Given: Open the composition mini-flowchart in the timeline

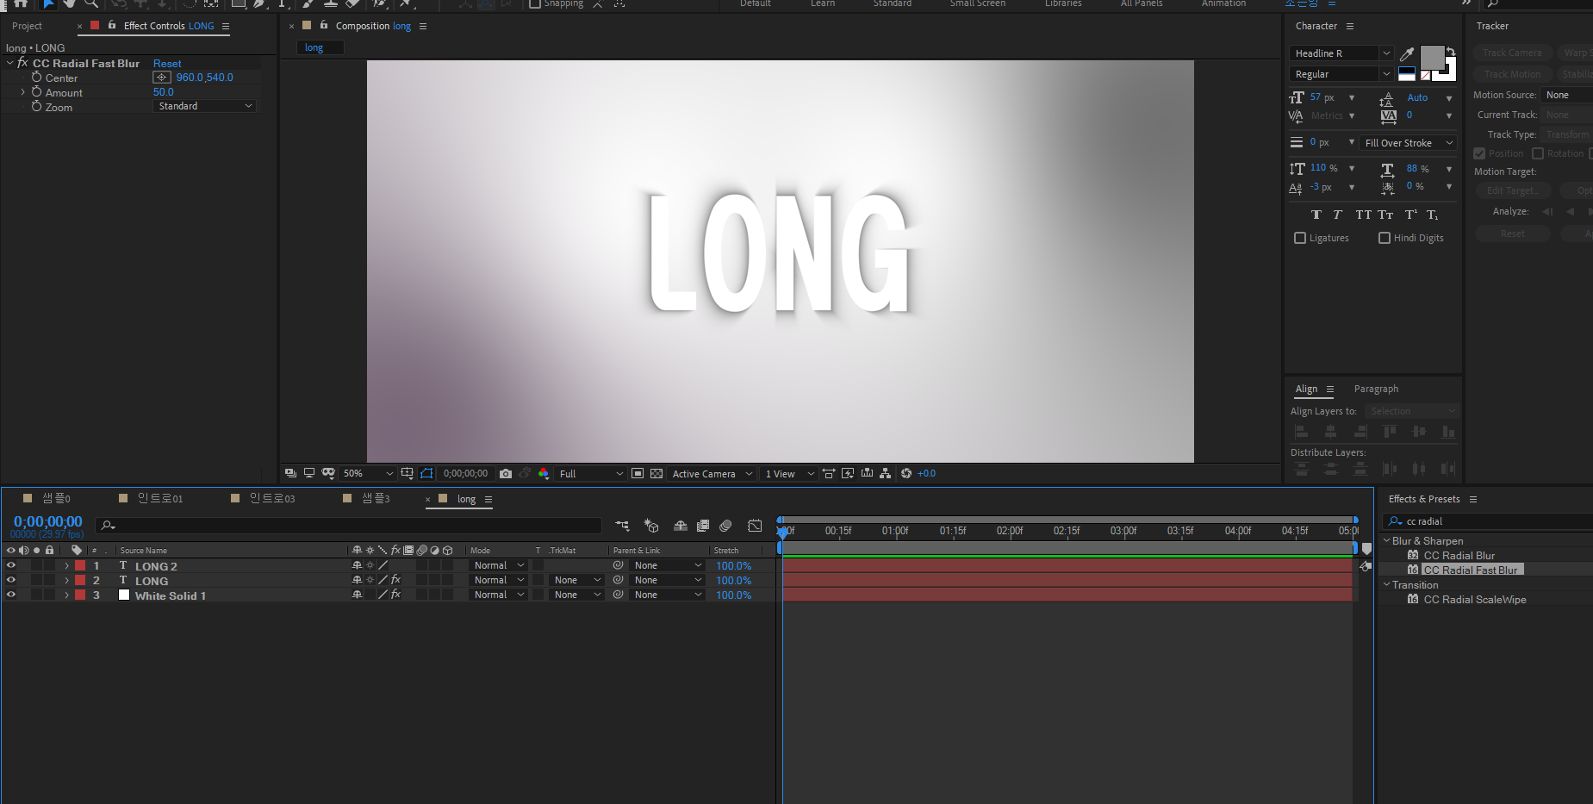Looking at the screenshot, I should coord(622,526).
